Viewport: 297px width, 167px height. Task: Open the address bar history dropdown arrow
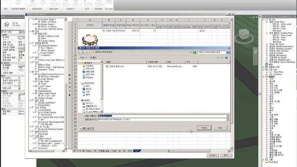(x=191, y=52)
